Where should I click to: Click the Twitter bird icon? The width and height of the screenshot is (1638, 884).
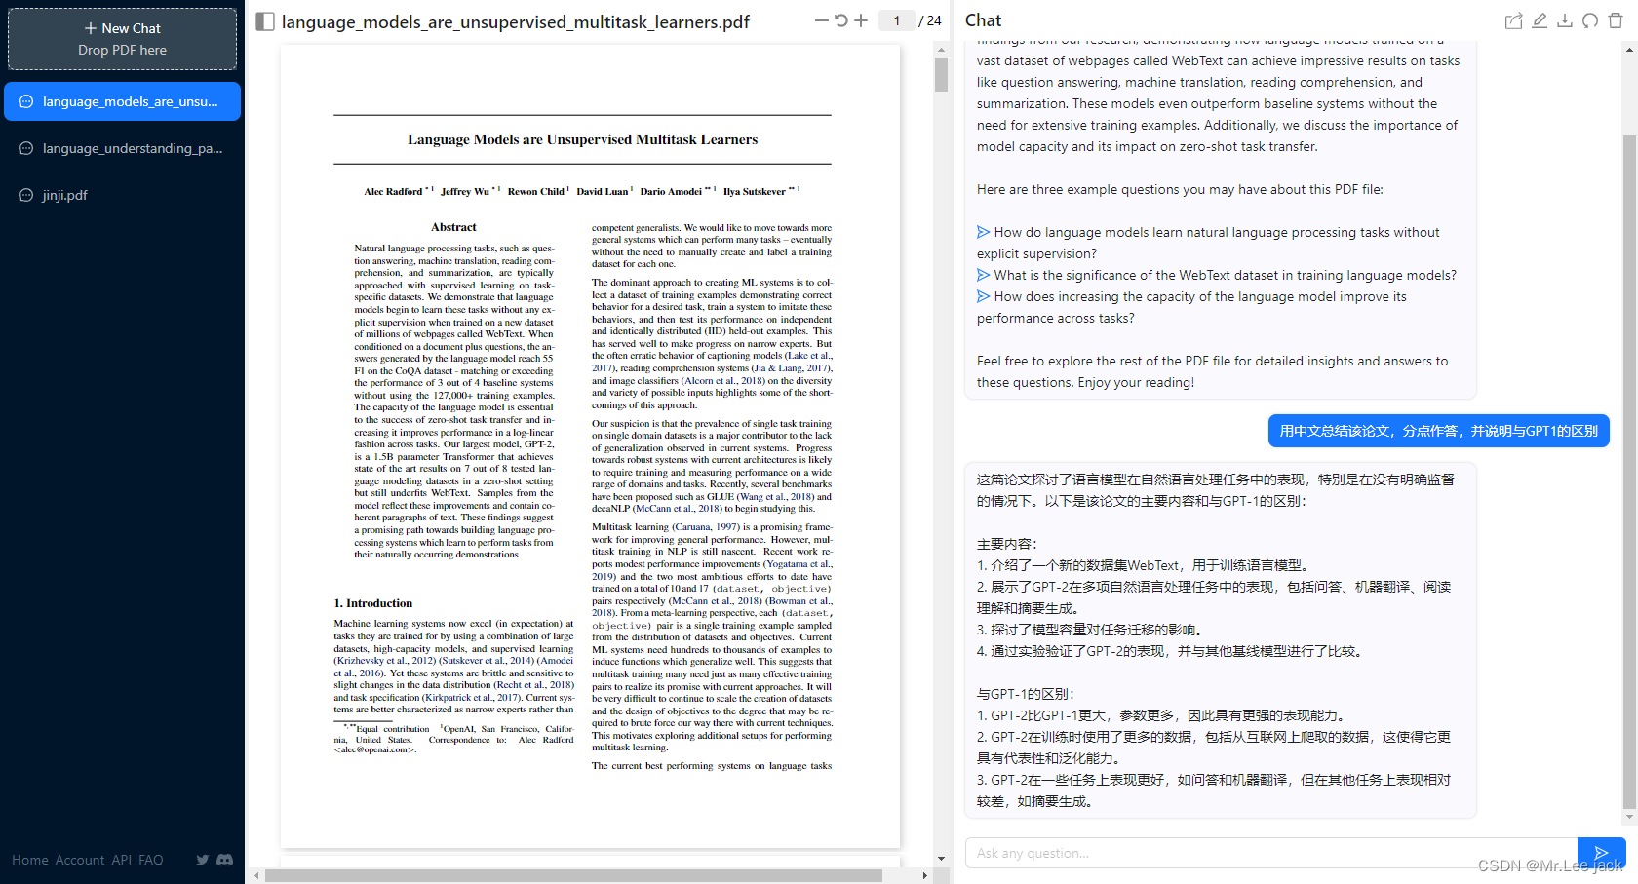[x=203, y=860]
